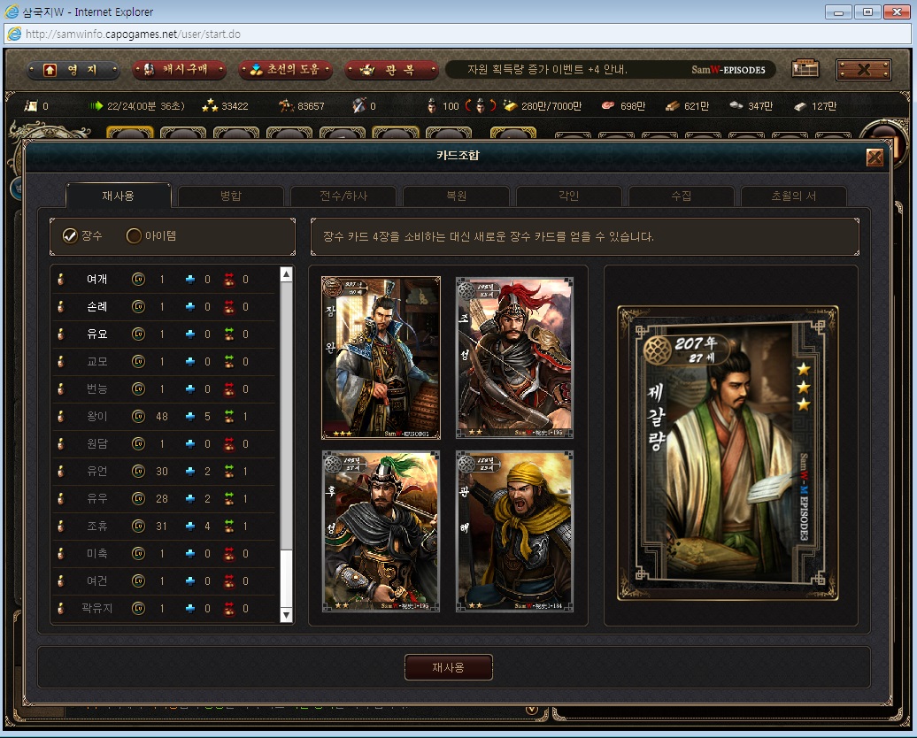The width and height of the screenshot is (917, 738).
Task: Click the calendar icon in top bar
Action: point(805,69)
